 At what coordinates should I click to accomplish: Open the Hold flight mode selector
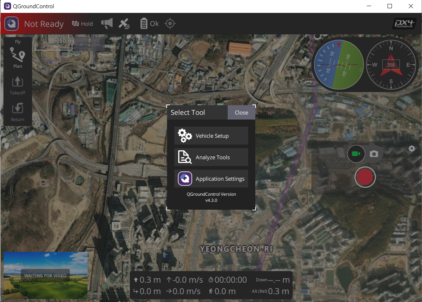pyautogui.click(x=82, y=24)
